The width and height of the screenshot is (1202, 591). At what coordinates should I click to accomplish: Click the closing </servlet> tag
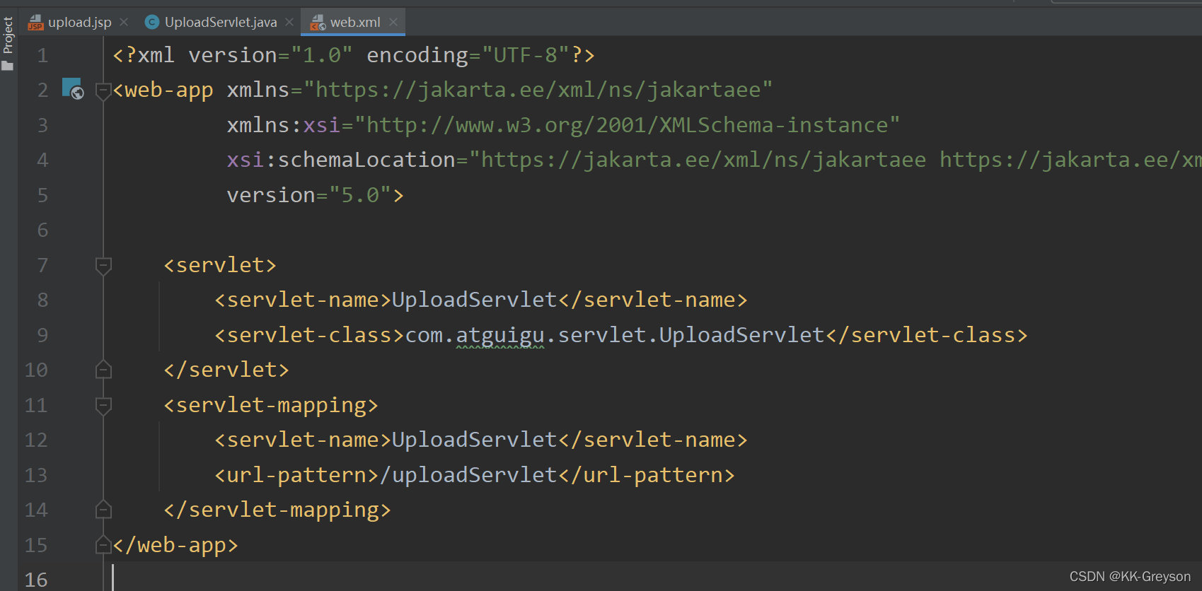point(226,370)
